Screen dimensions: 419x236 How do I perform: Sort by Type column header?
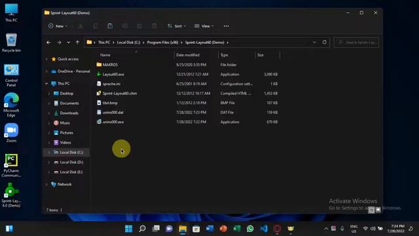[x=224, y=55]
